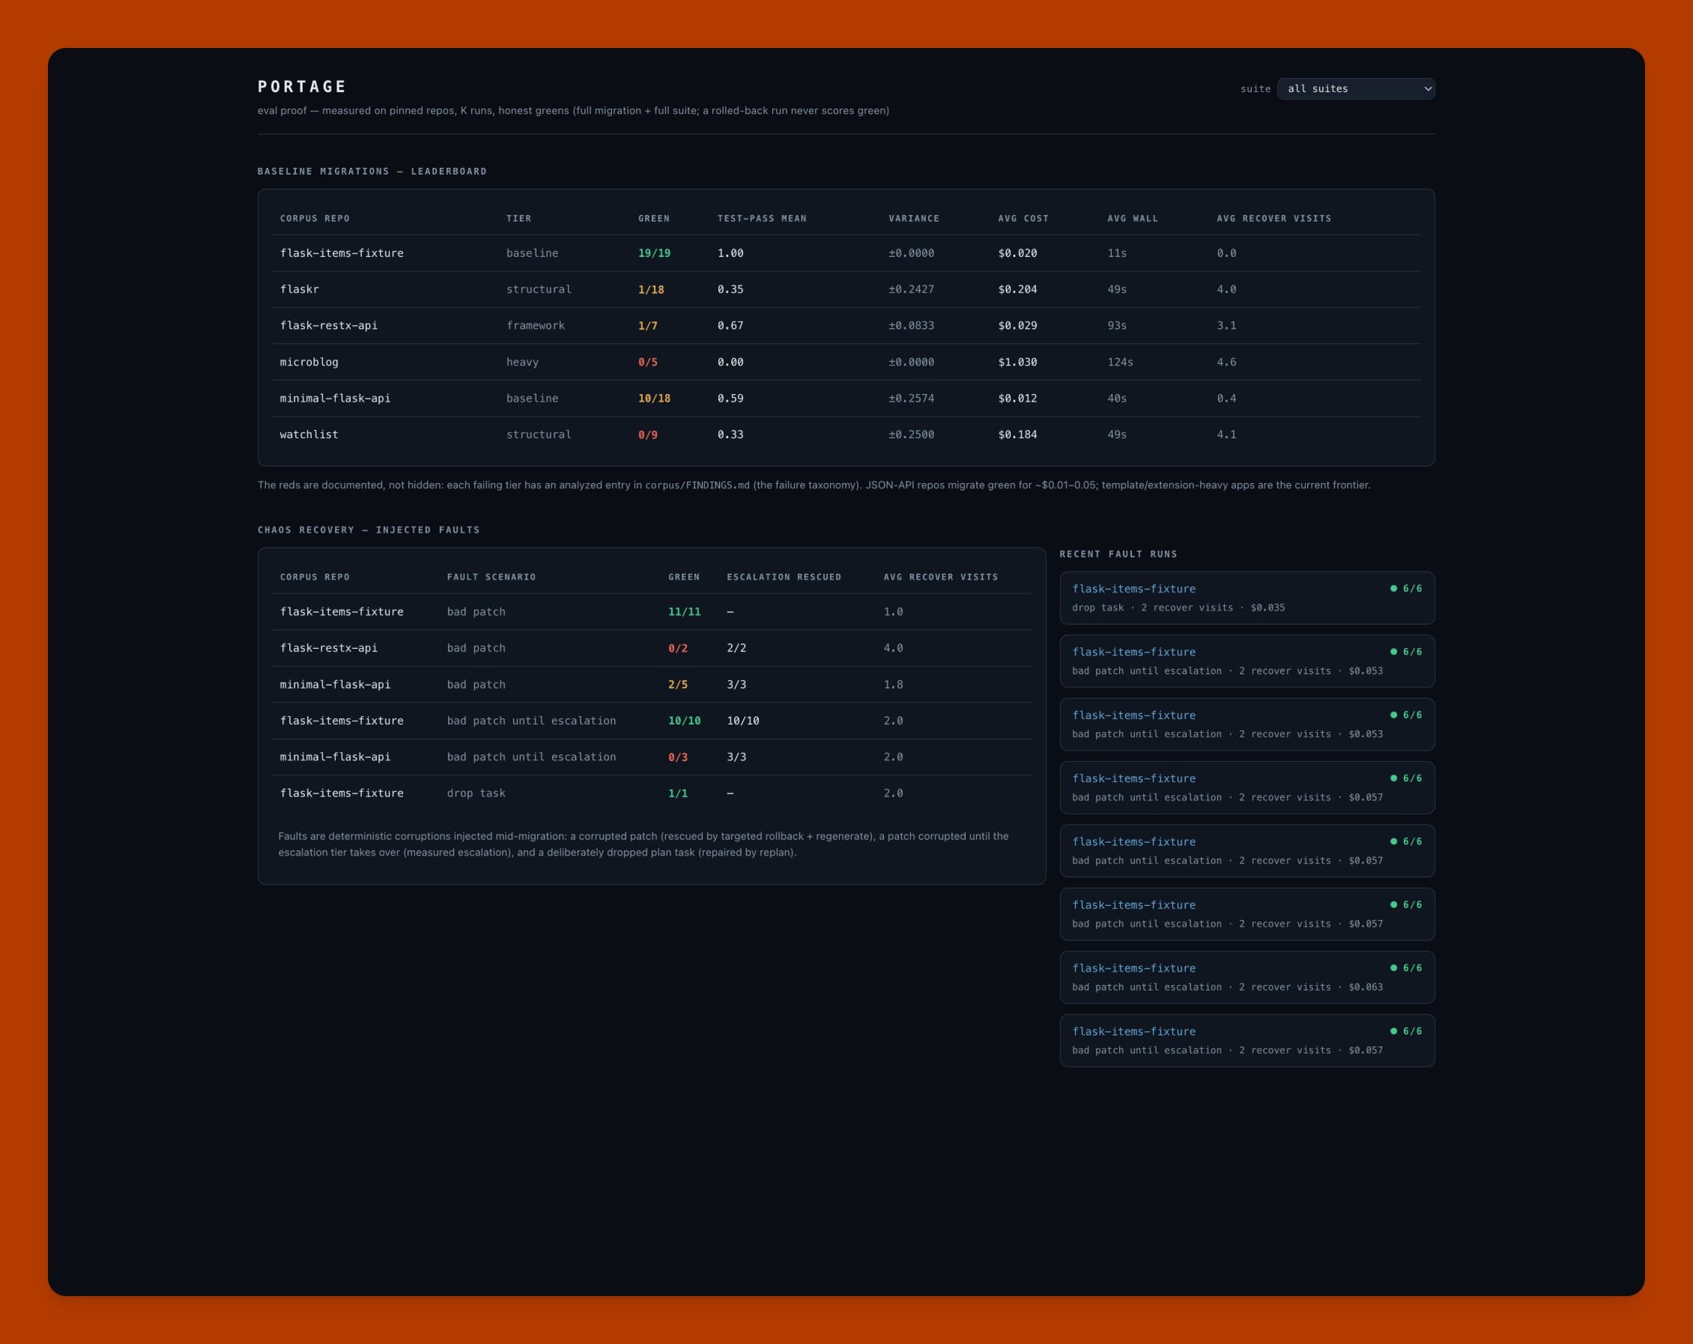The height and width of the screenshot is (1344, 1693).
Task: Click the 0/2 chaos green score
Action: [678, 648]
